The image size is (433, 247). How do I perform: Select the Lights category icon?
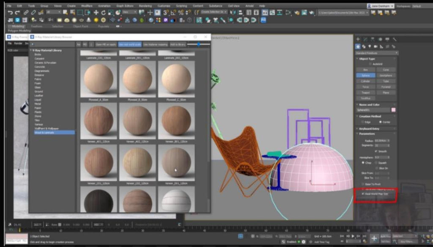point(370,46)
